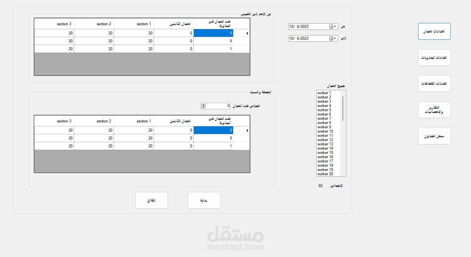Click the shift count 1 cell in Sunday-Thursday table
471x257 pixels.
pos(213,49)
